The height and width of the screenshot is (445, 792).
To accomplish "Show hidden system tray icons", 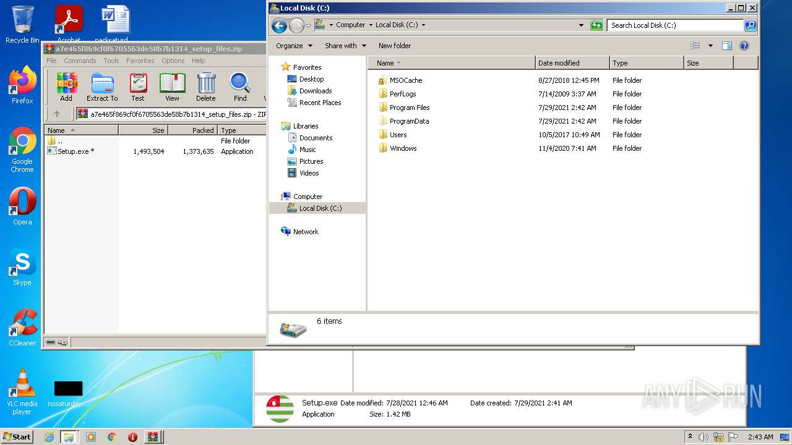I will point(690,437).
